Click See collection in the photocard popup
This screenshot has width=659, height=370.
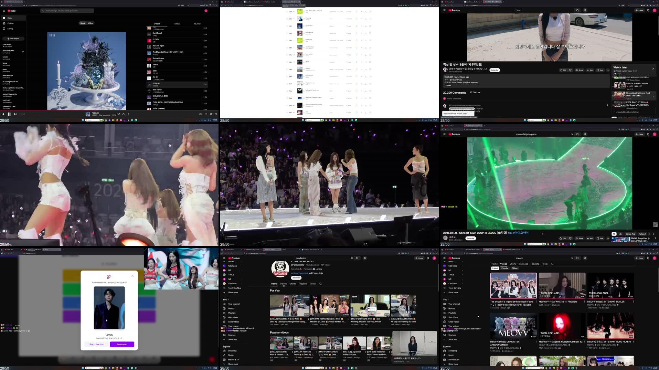(x=96, y=344)
